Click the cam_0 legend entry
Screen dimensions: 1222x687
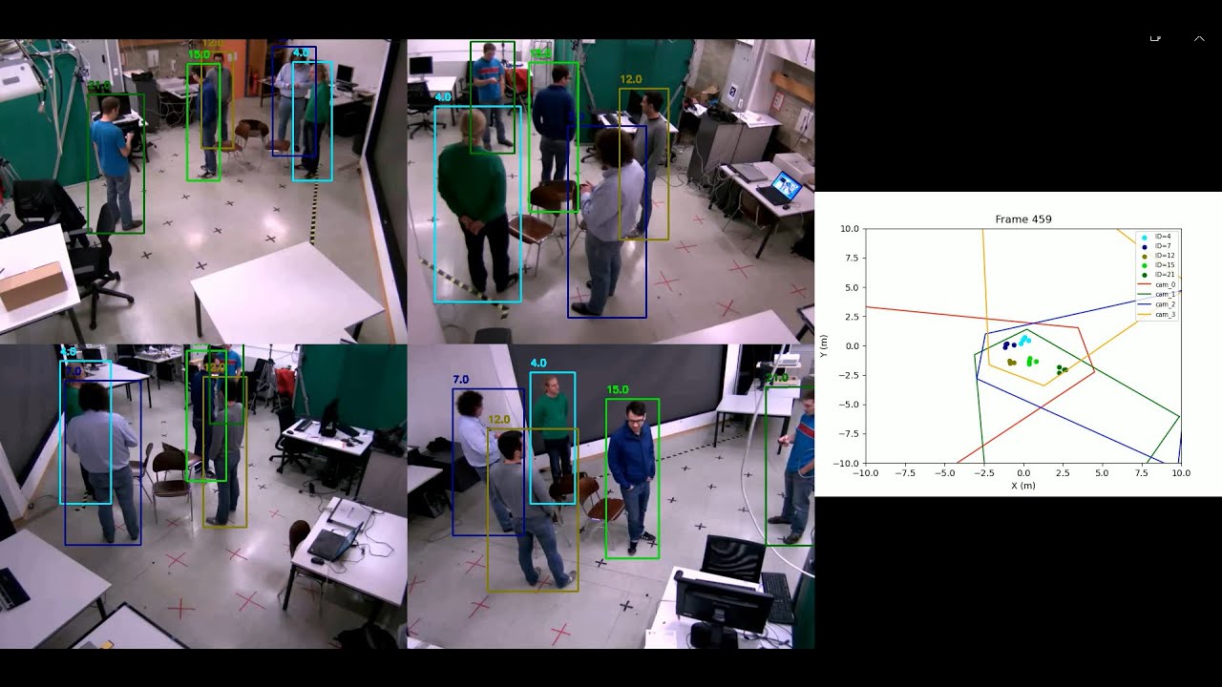point(1157,284)
